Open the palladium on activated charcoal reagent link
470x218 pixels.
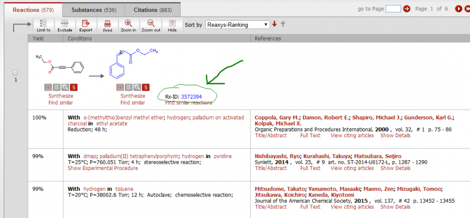pyautogui.click(x=156, y=120)
